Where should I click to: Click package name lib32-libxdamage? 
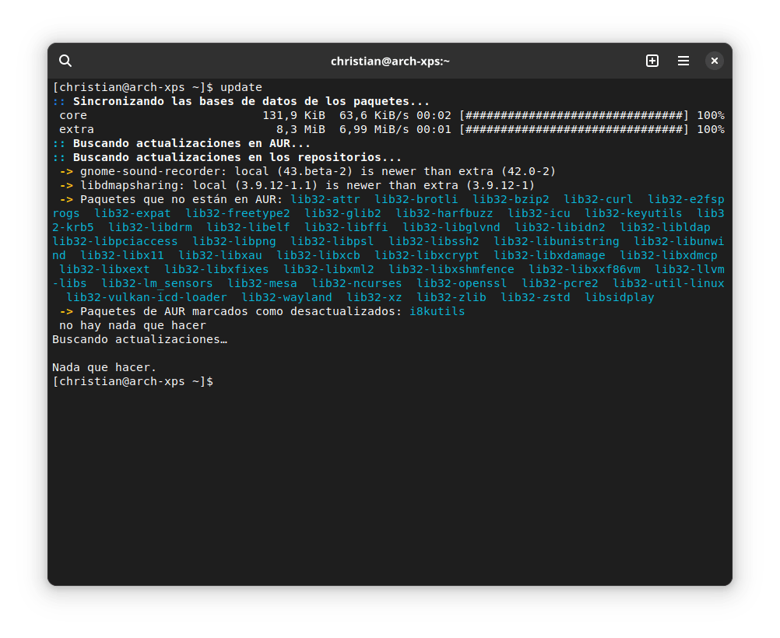point(549,256)
